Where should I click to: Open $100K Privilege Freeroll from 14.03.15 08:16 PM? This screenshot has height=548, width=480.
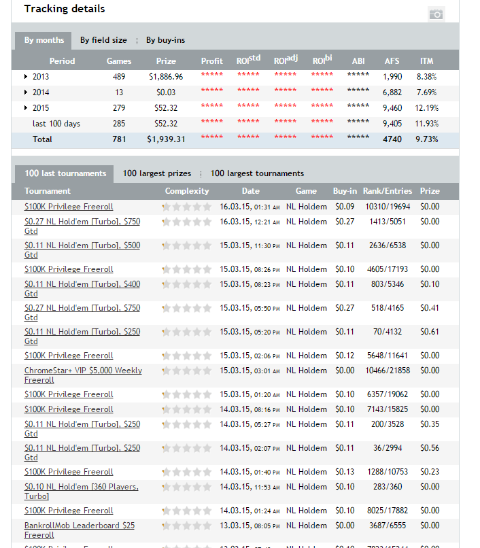[69, 409]
